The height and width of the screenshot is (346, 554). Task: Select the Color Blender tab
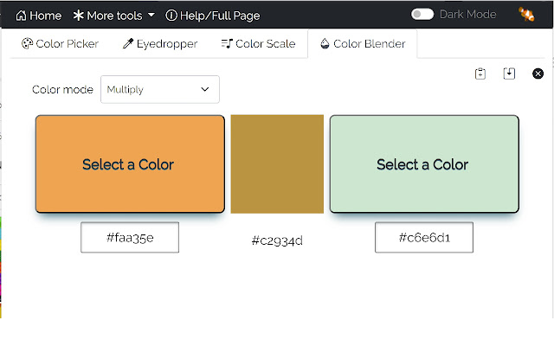coord(363,44)
